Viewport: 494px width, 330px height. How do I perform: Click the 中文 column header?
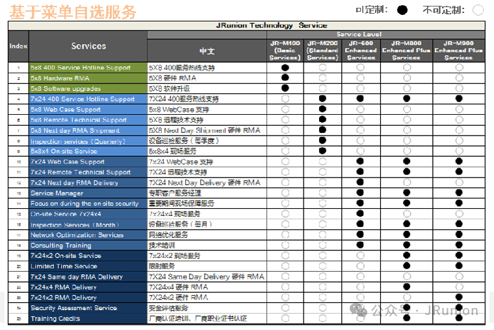207,51
